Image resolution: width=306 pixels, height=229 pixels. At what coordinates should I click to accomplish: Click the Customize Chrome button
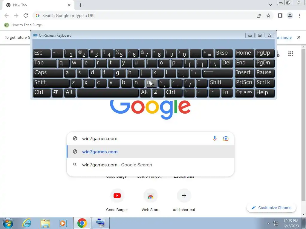(x=271, y=208)
